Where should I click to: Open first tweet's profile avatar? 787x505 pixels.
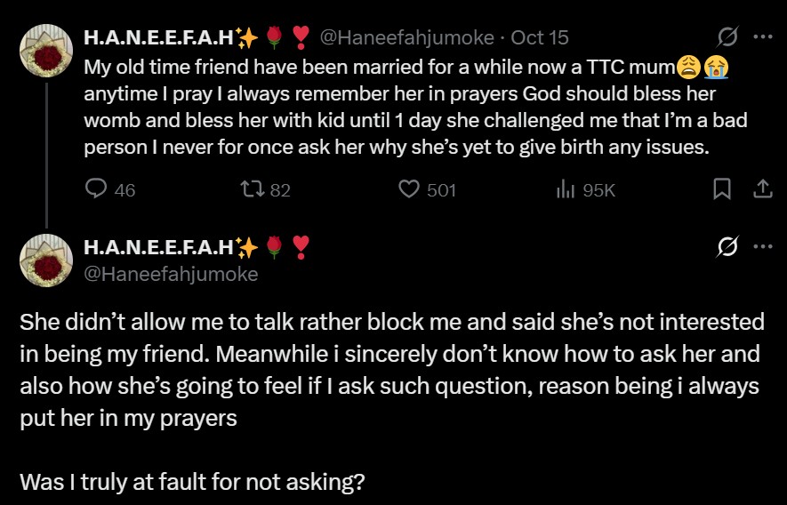pos(46,50)
